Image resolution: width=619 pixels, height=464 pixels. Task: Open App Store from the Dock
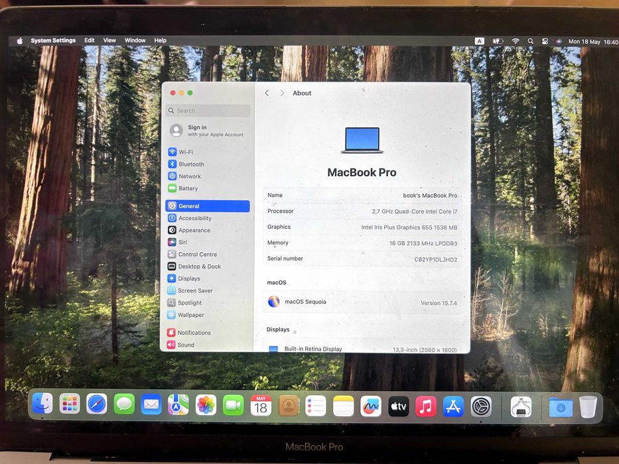[453, 406]
